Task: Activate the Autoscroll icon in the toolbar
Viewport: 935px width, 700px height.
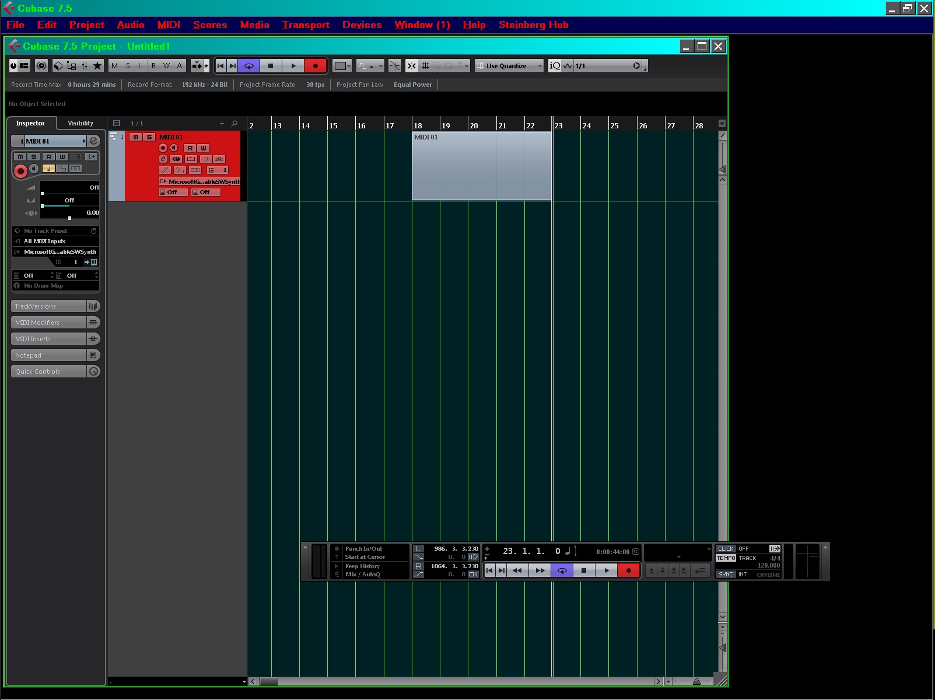Action: [197, 66]
